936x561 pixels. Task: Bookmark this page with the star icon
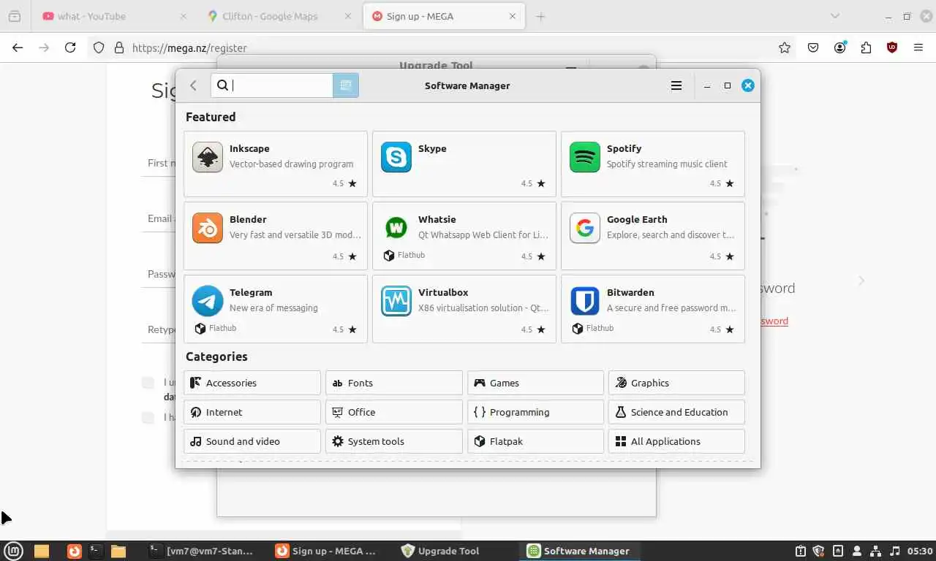click(785, 47)
